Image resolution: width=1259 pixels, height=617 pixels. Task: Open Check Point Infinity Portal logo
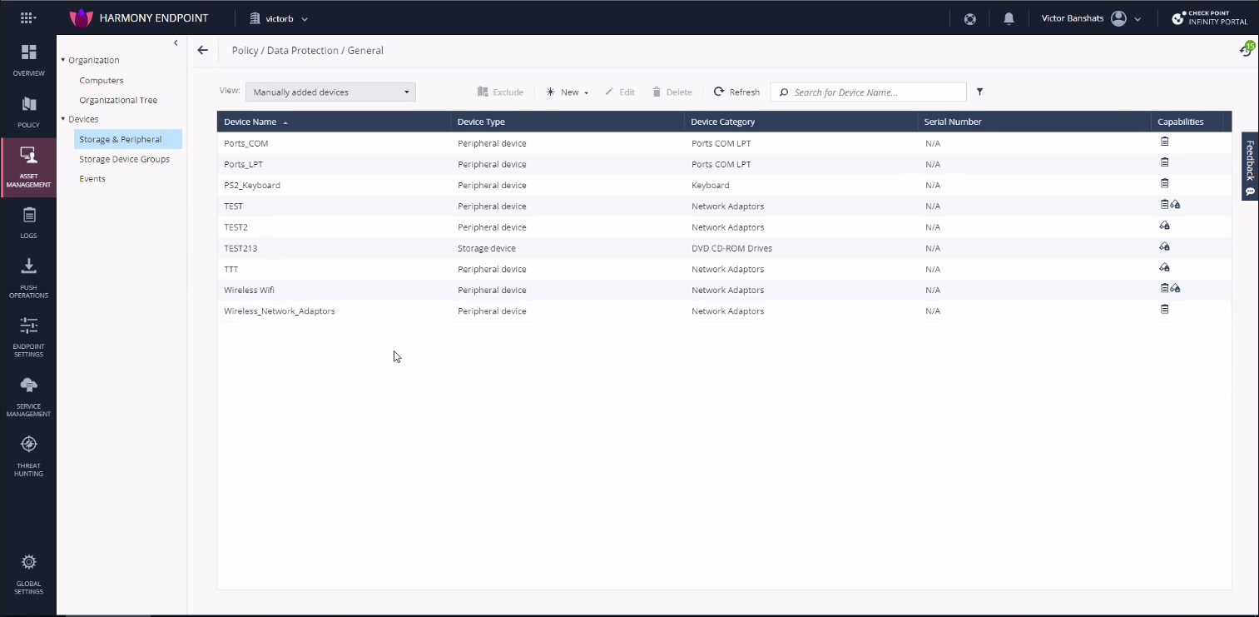coord(1209,18)
